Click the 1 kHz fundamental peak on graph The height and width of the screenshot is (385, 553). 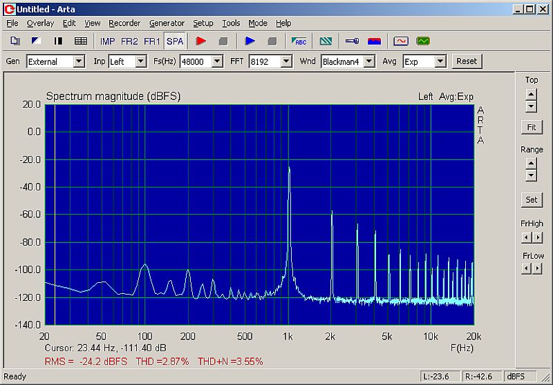coord(289,169)
